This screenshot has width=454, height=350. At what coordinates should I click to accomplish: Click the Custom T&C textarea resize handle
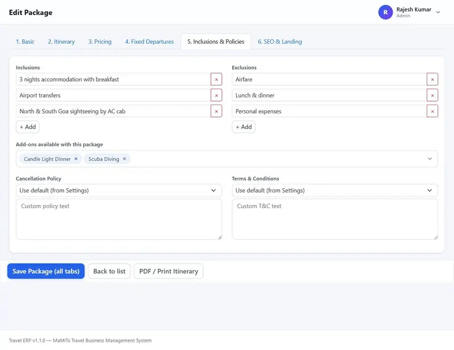click(x=436, y=238)
